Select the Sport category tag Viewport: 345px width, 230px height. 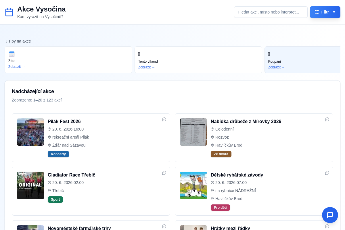coord(55,200)
